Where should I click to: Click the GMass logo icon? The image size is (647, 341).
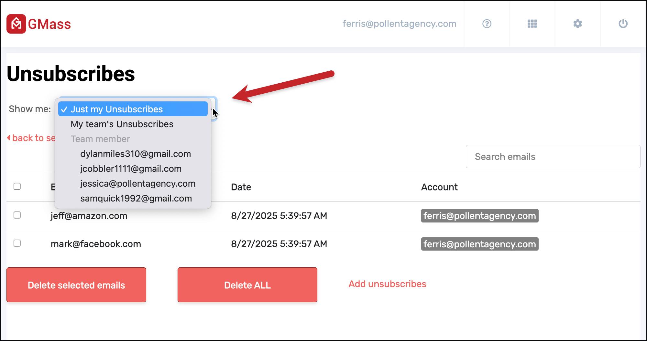[x=16, y=24]
